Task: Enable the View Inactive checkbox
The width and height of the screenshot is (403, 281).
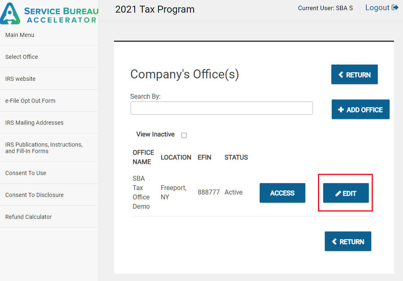Action: pyautogui.click(x=184, y=135)
